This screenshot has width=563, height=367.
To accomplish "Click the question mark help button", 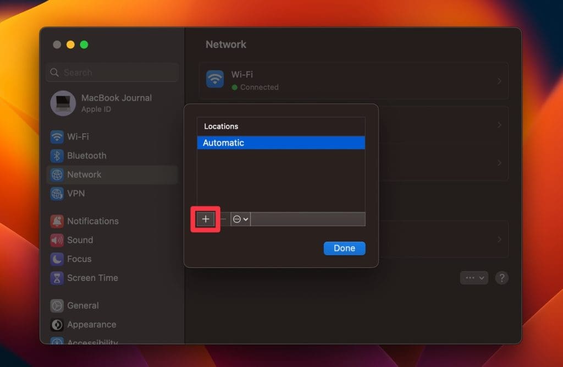I will [502, 278].
